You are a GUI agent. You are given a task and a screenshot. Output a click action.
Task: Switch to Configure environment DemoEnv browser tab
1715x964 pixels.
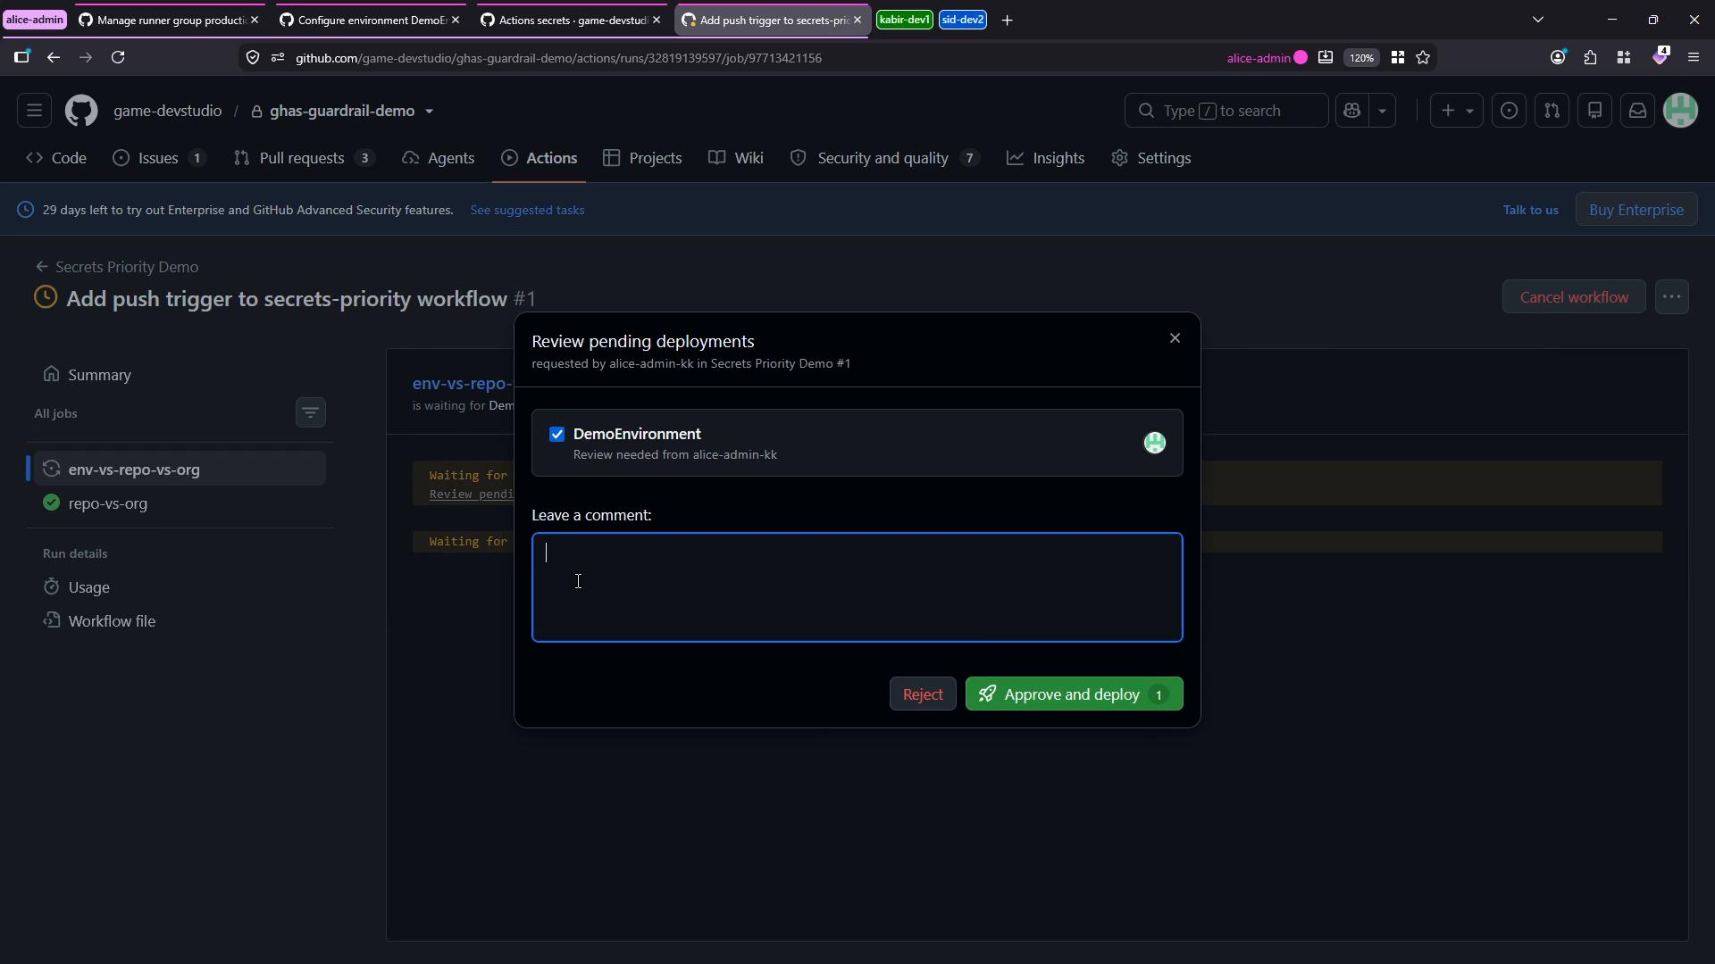pyautogui.click(x=369, y=20)
